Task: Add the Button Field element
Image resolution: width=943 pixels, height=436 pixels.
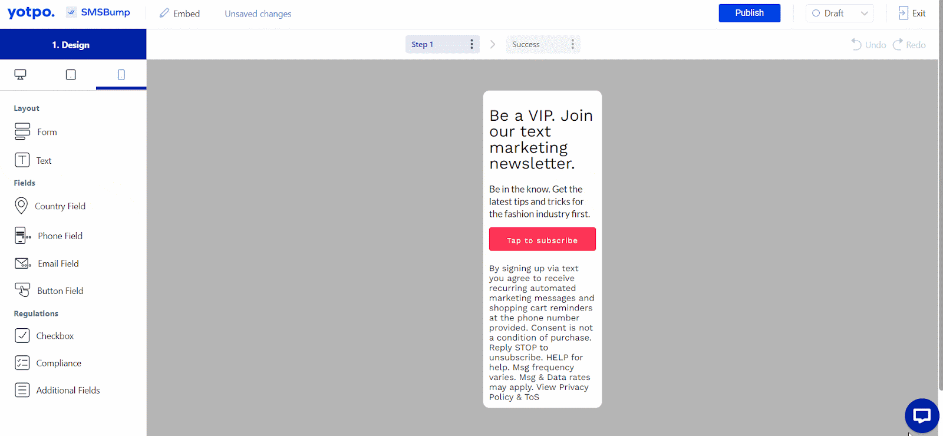Action: pos(49,290)
